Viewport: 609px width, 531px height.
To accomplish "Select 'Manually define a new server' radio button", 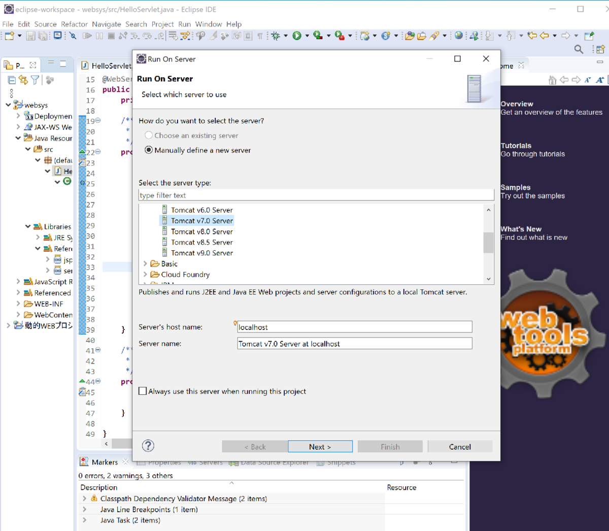I will point(149,150).
